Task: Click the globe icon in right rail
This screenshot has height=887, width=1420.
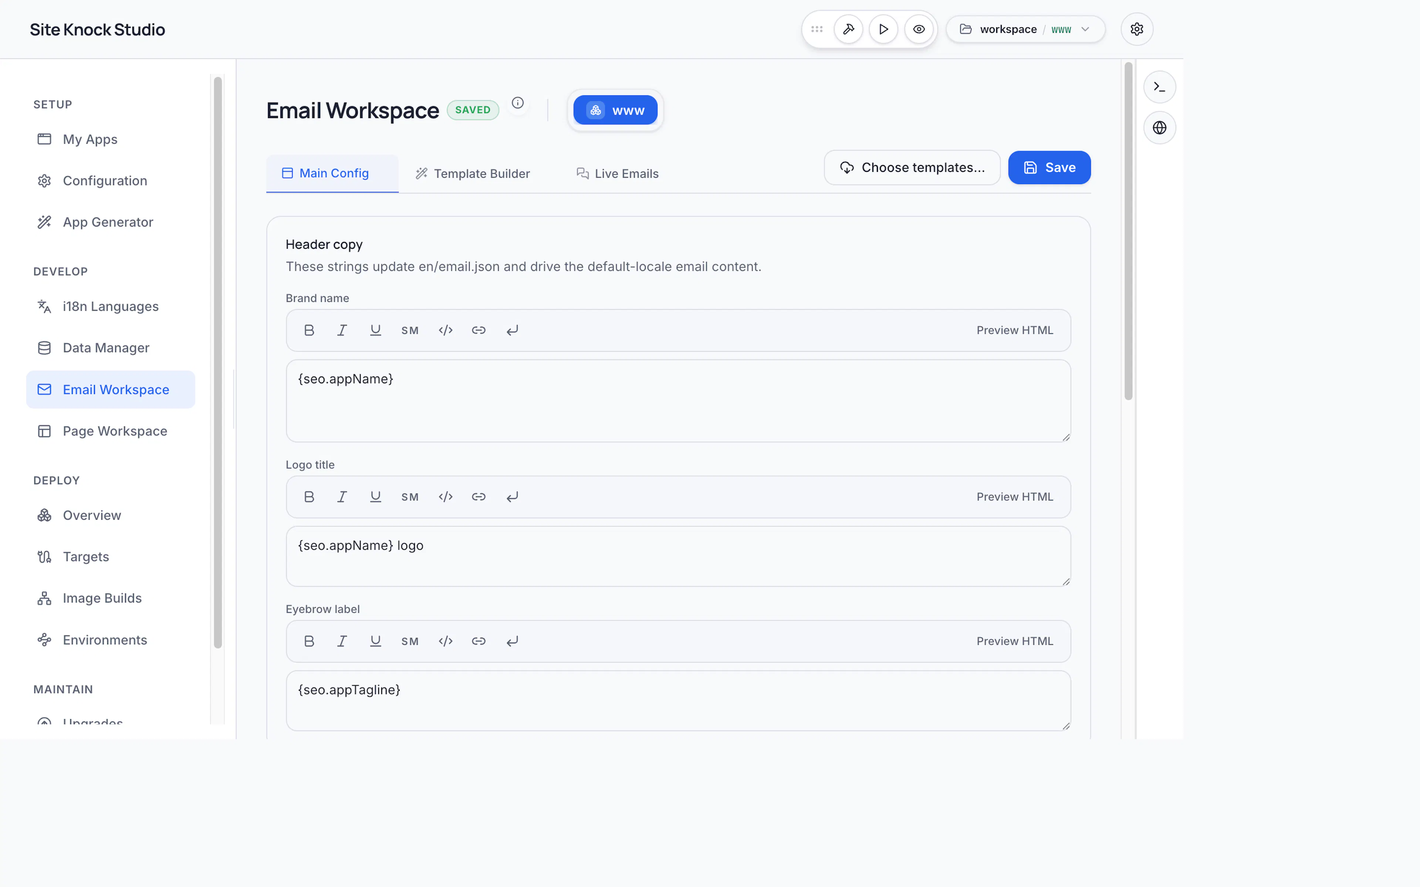Action: [1159, 127]
